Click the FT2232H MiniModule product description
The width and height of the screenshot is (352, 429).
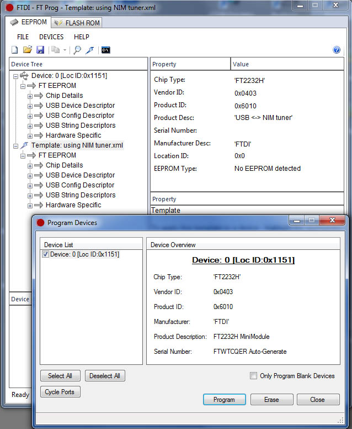pos(242,337)
